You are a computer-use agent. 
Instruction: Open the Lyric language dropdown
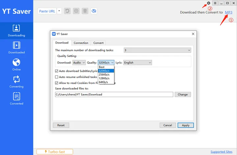[x=138, y=63]
